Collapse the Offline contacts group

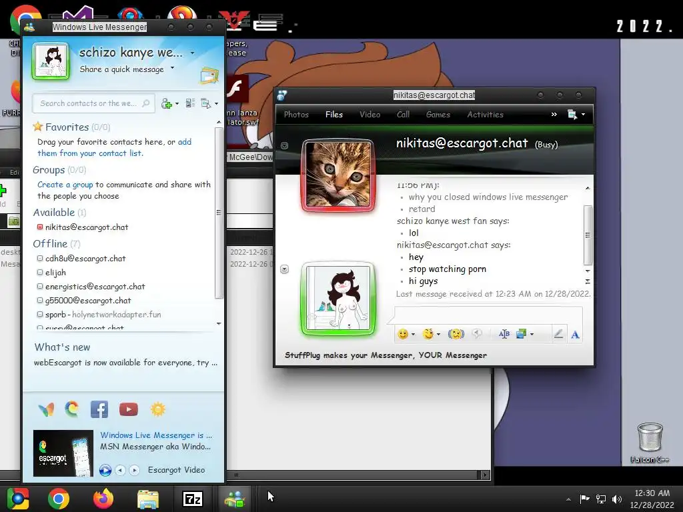(x=57, y=244)
